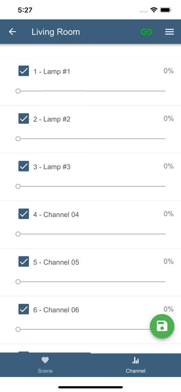Tap the bar chart Channel icon

point(136,360)
